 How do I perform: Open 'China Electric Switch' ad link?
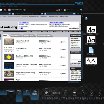click(56, 23)
